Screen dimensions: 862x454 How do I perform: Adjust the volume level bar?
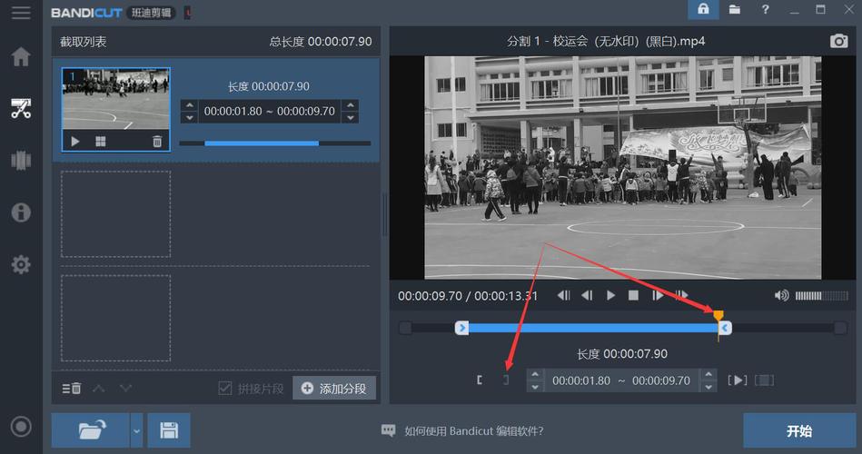tap(822, 296)
